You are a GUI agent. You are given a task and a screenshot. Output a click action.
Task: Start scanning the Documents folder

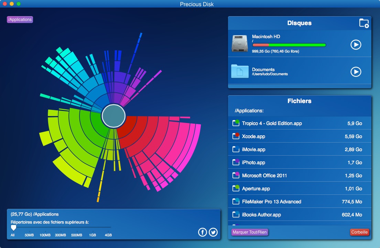point(356,71)
